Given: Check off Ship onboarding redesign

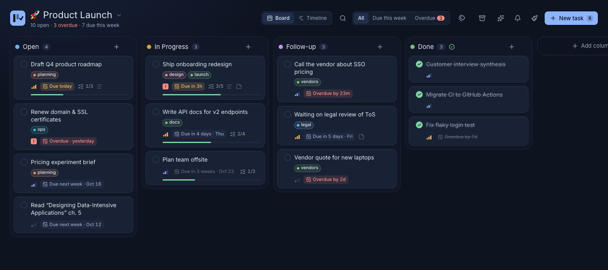Looking at the screenshot, I should (156, 64).
